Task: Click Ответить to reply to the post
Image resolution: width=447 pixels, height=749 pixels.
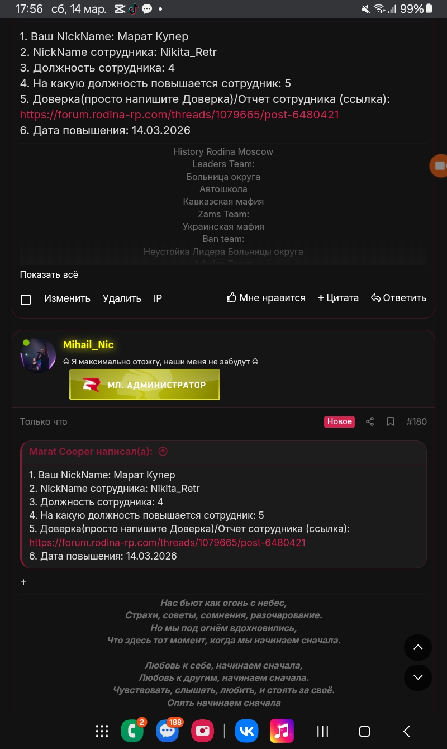Action: (x=398, y=298)
